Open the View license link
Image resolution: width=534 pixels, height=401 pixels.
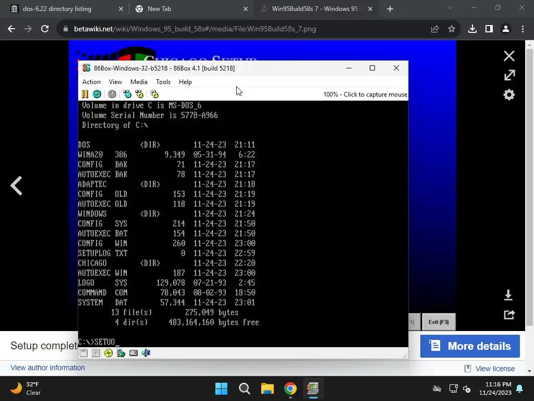(495, 369)
